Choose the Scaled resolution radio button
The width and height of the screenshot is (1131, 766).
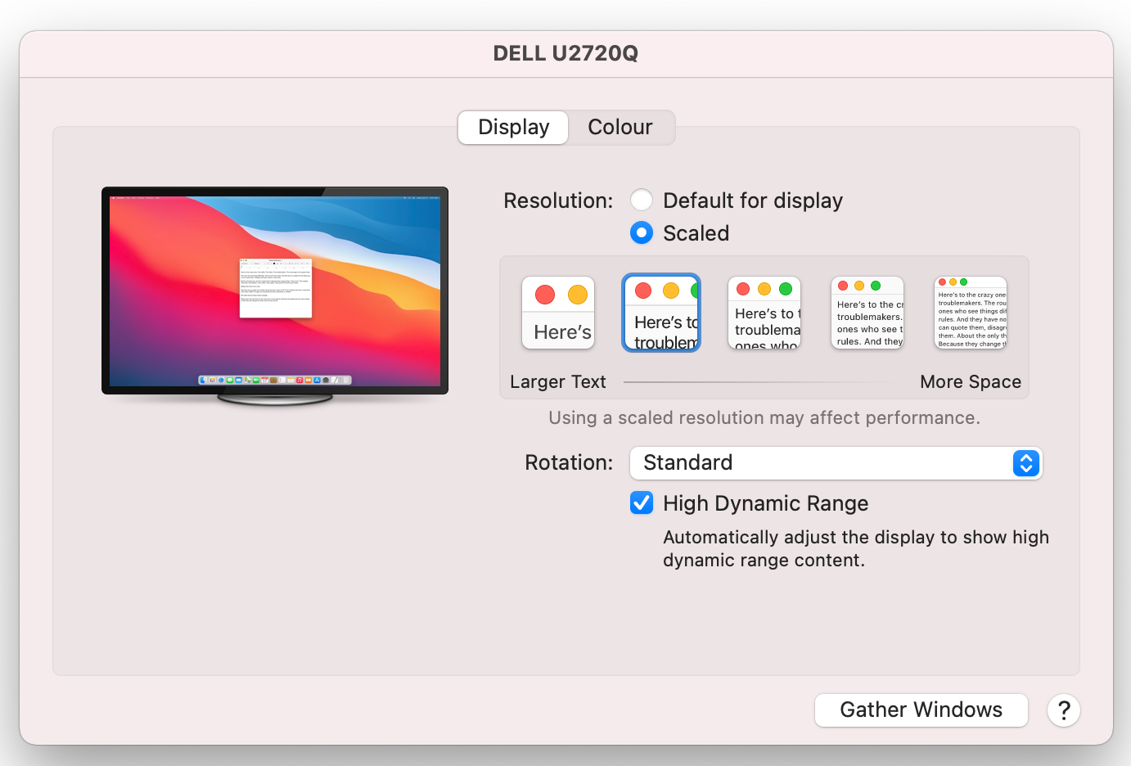click(642, 233)
